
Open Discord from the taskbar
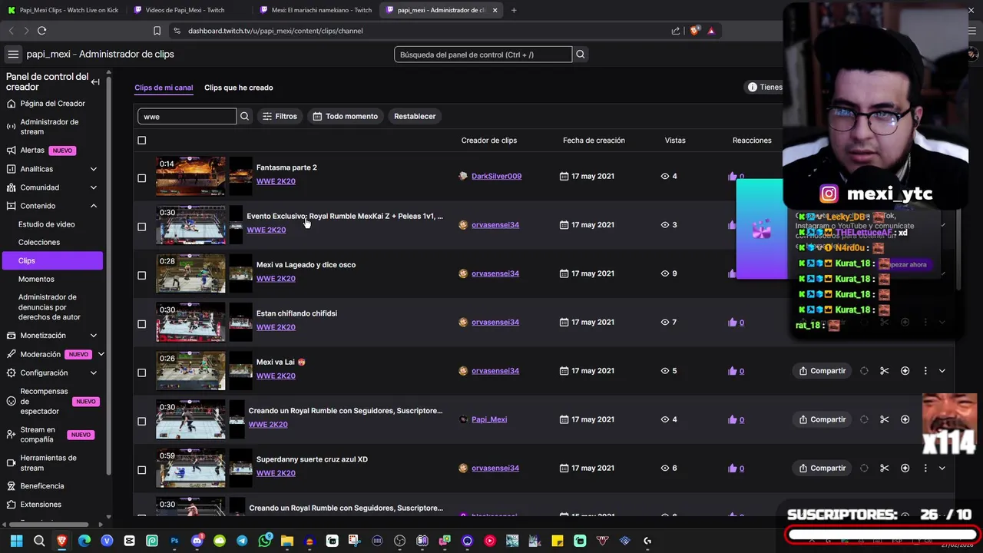point(197,541)
